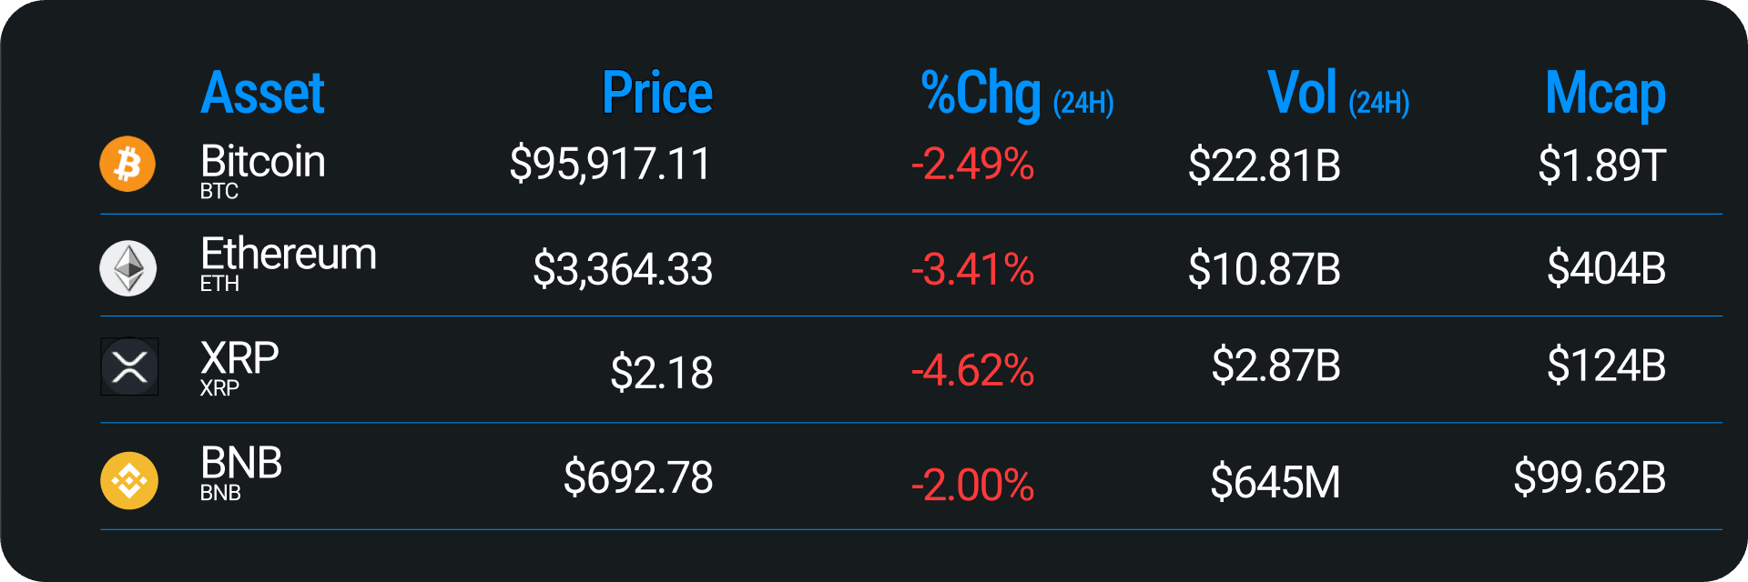Viewport: 1748px width, 582px height.
Task: Sort by the Mcap column header
Action: (1605, 95)
